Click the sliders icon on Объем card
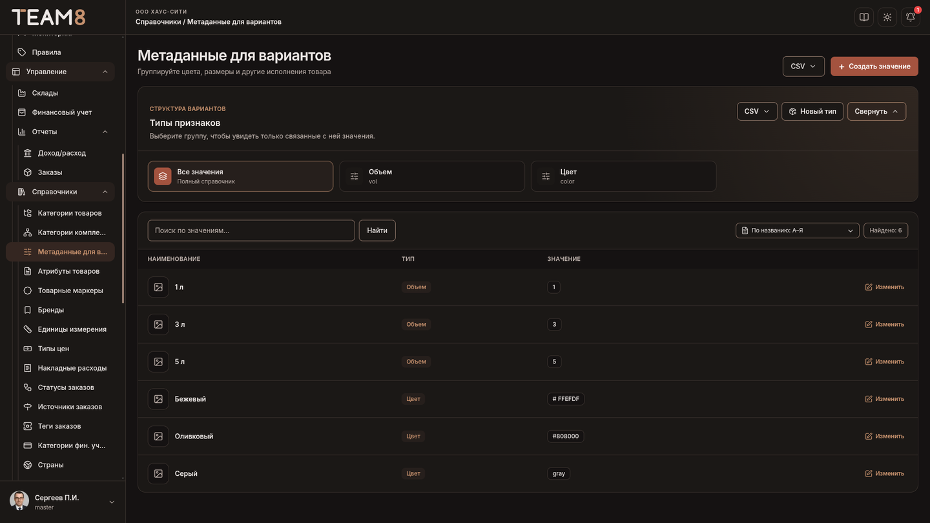This screenshot has height=523, width=930. [355, 176]
